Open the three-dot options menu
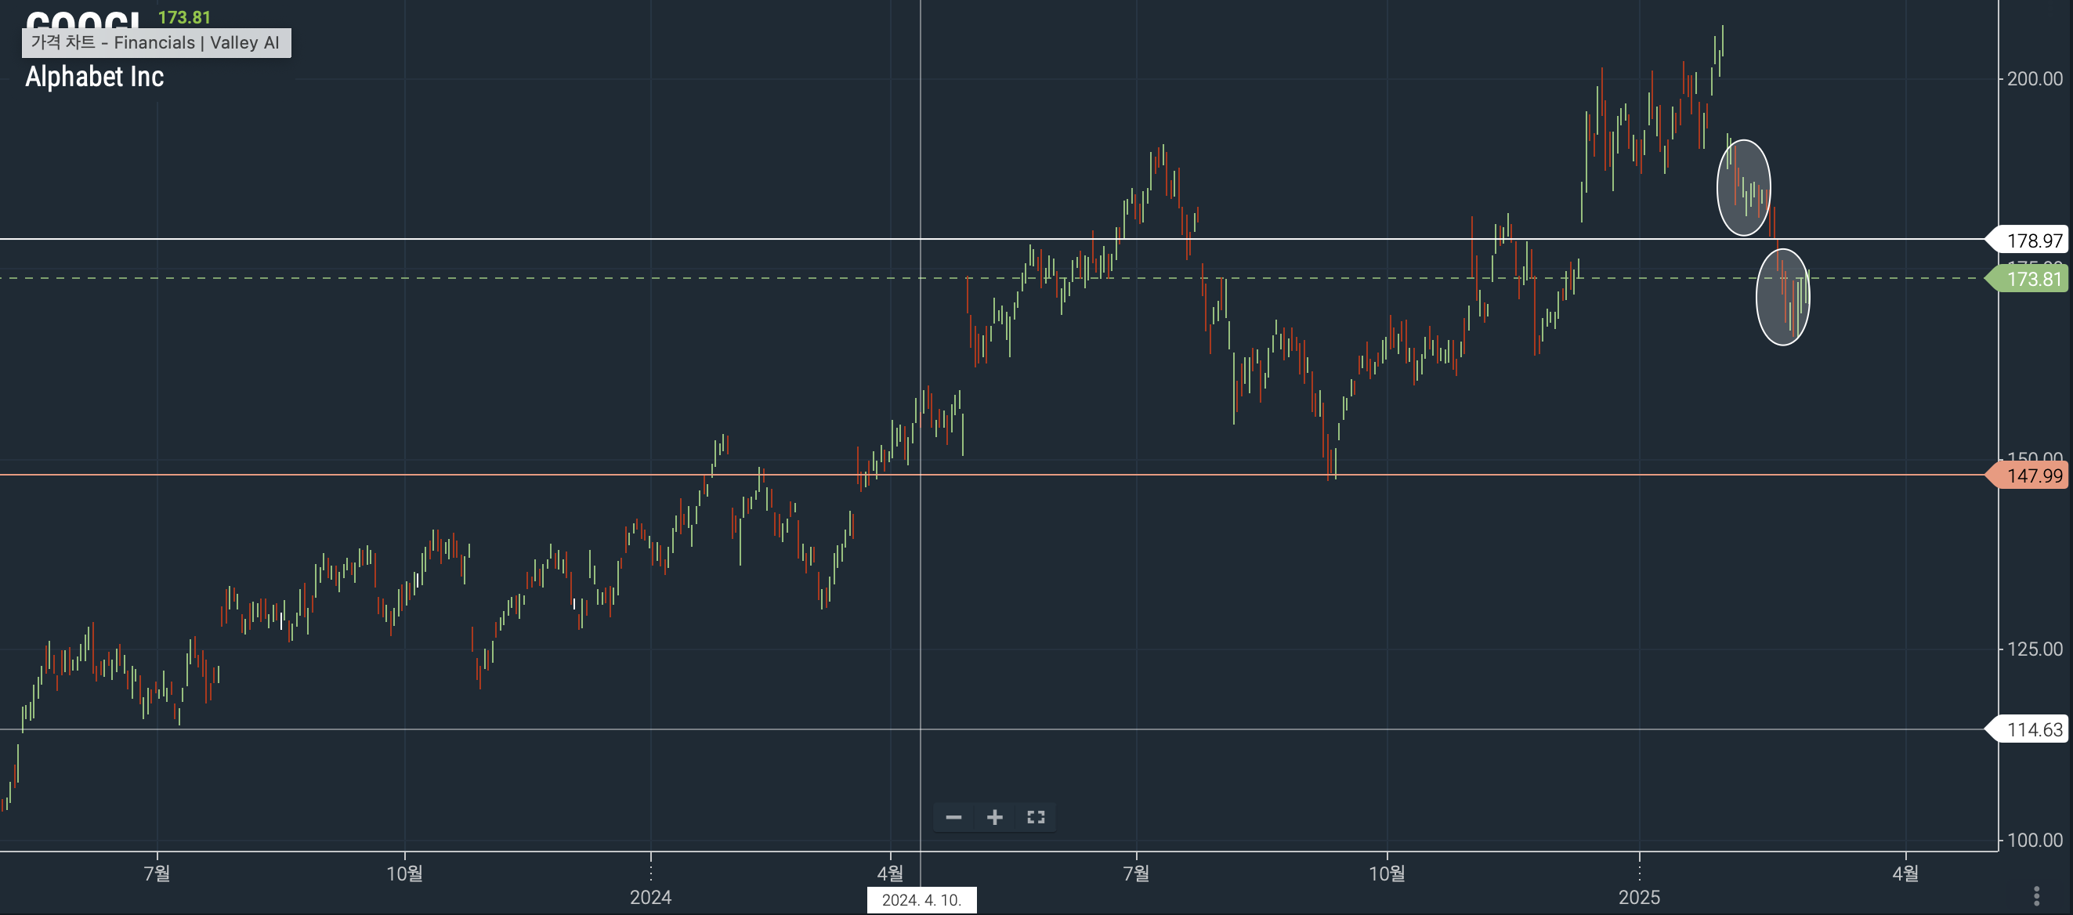2073x915 pixels. pyautogui.click(x=2036, y=895)
